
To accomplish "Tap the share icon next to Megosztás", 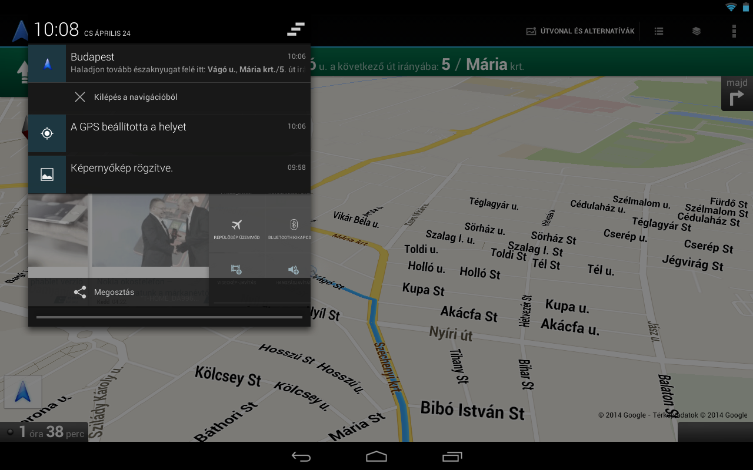I will click(x=80, y=292).
